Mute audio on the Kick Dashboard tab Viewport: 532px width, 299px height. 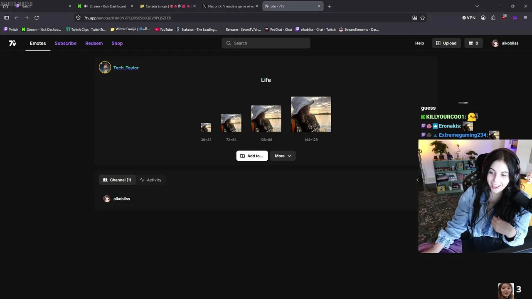click(86, 6)
